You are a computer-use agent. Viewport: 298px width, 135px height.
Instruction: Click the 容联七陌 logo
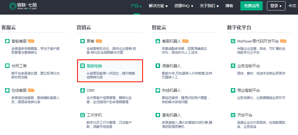click(23, 6)
